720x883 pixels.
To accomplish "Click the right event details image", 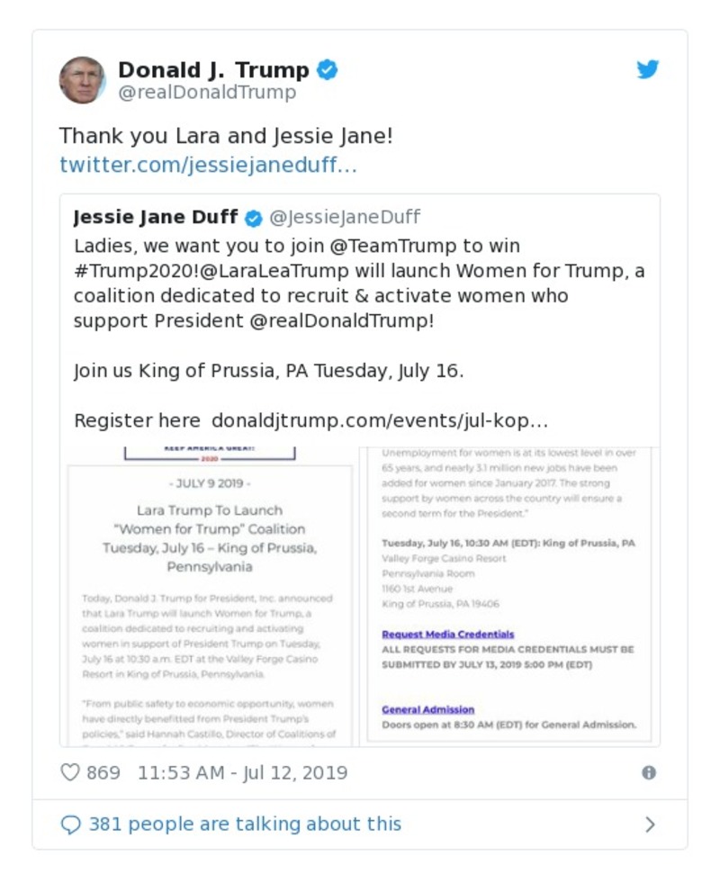I will [x=509, y=596].
